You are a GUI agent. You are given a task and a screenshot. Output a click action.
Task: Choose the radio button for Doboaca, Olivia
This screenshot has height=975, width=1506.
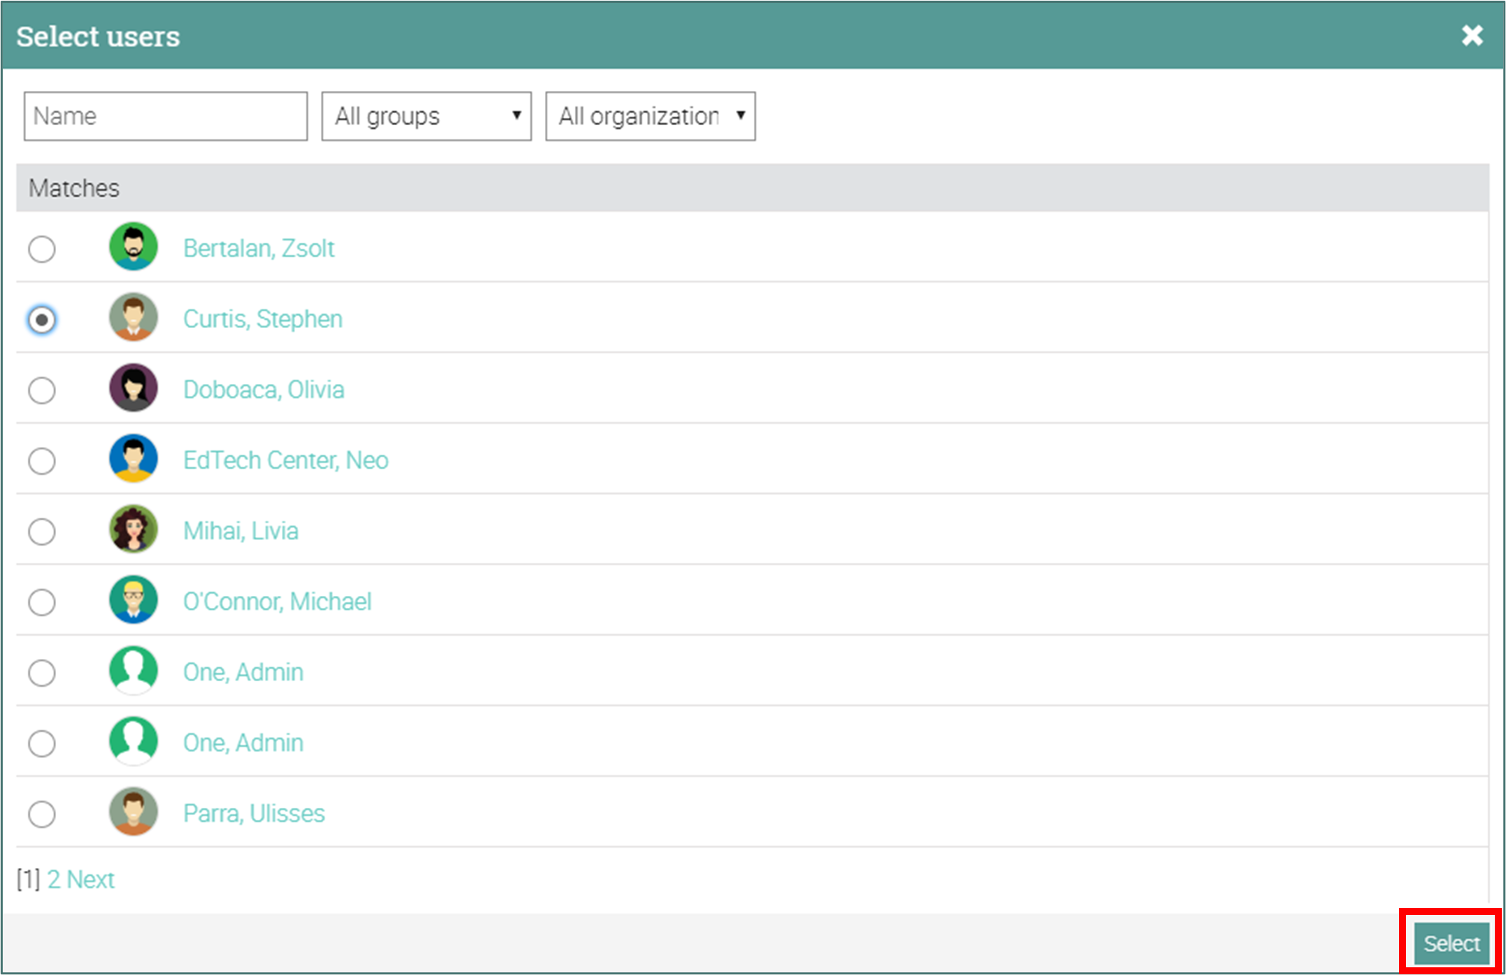(x=42, y=390)
